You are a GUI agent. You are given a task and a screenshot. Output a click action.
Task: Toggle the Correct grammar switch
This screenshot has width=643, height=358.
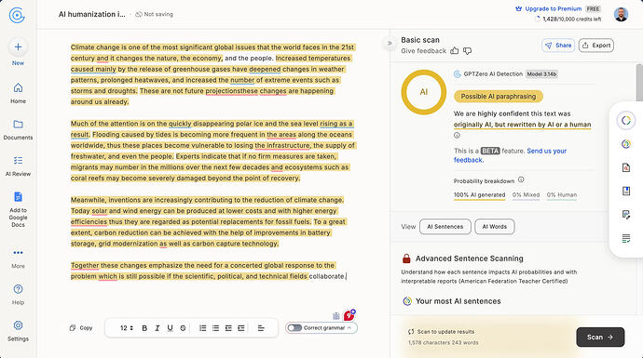294,327
